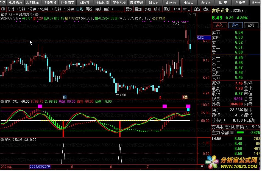Click the 卖出 button

235,25
